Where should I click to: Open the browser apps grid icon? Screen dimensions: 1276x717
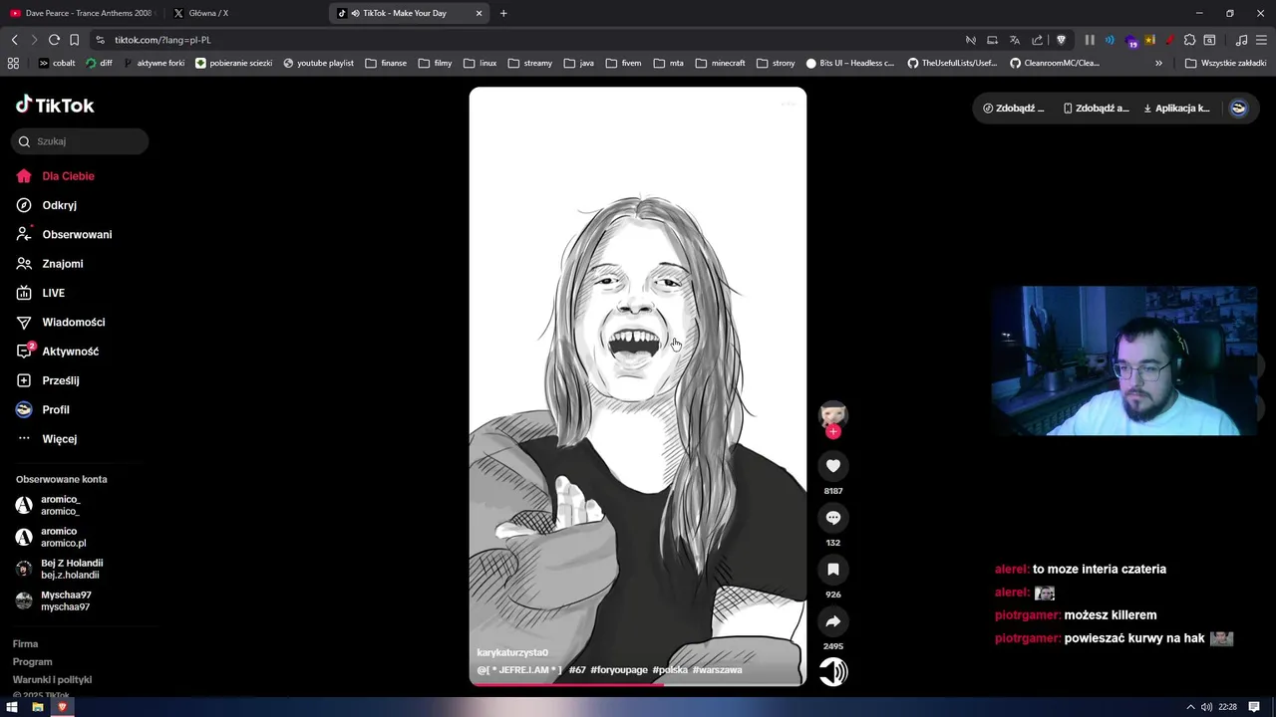[x=13, y=63]
